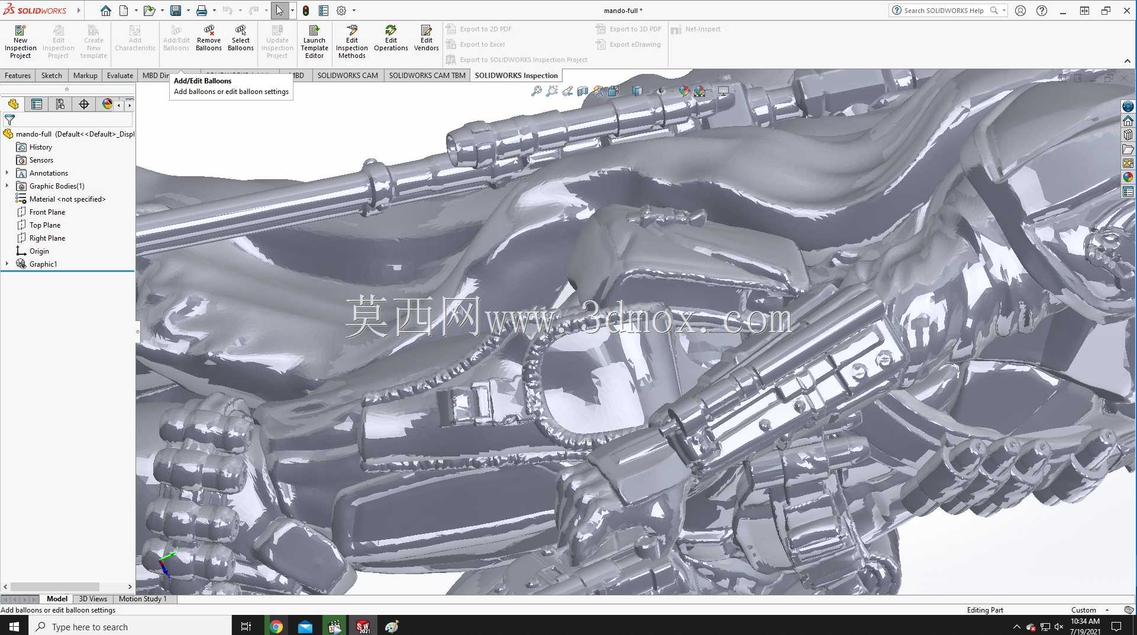Click Select Balloons tool
1137x635 pixels.
[x=241, y=38]
